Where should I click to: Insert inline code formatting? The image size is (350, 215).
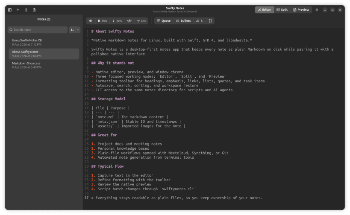pyautogui.click(x=129, y=21)
